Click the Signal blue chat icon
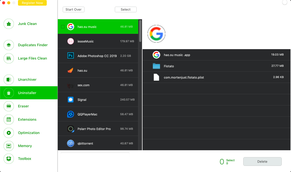The height and width of the screenshot is (172, 291). coord(71,100)
